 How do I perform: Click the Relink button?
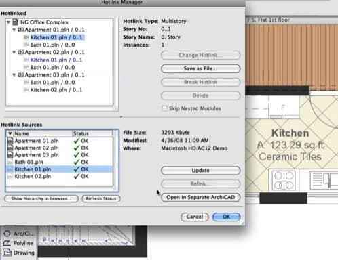201,183
